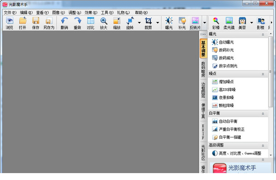Switch to the 边框图层 tab
Viewport: 276px width, 180px height.
(203, 90)
